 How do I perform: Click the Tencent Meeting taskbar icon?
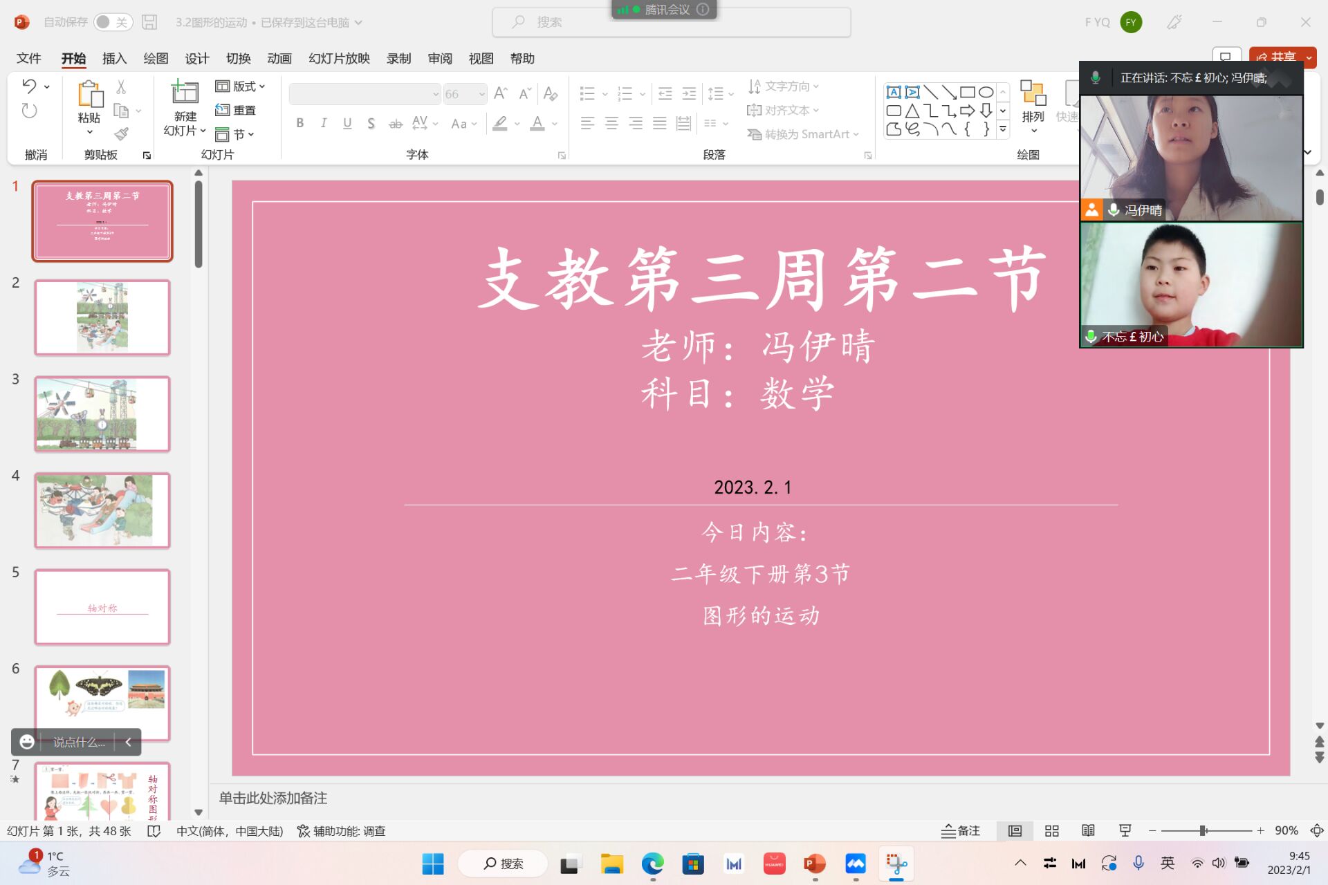click(x=856, y=864)
